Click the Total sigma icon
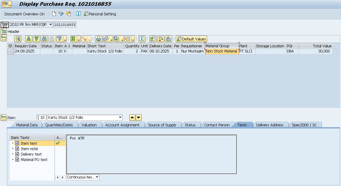This screenshot has height=186, width=341. click(x=73, y=39)
